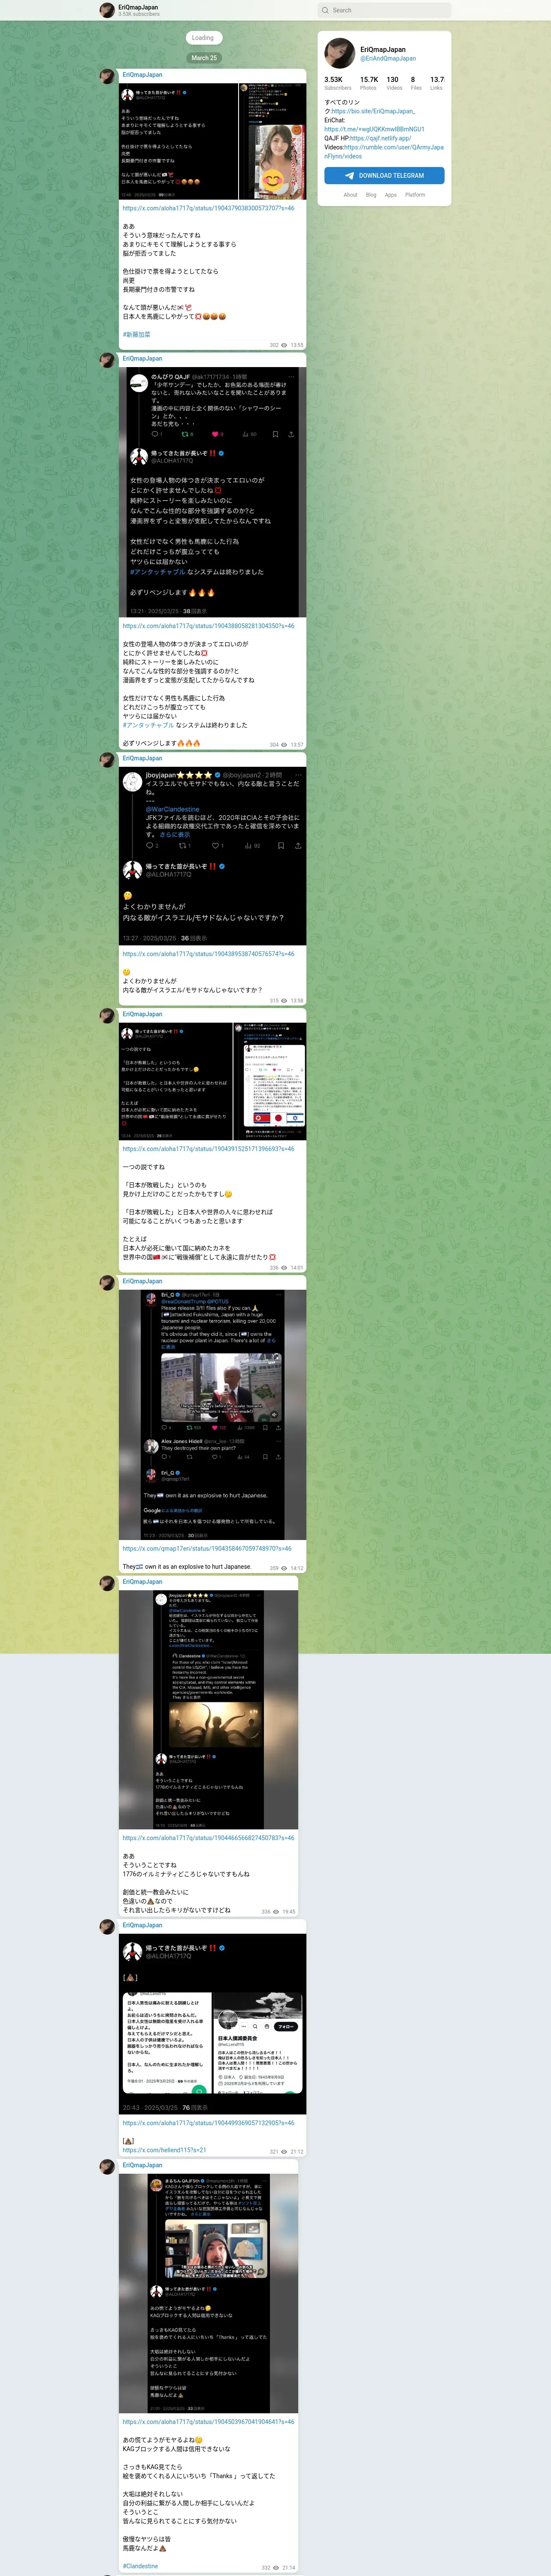
Task: Click the views eye icon on the 21:12 post
Action: (284, 2152)
